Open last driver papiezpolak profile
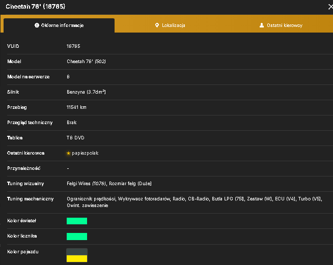Screen dimensions: 333x265 (x=85, y=153)
